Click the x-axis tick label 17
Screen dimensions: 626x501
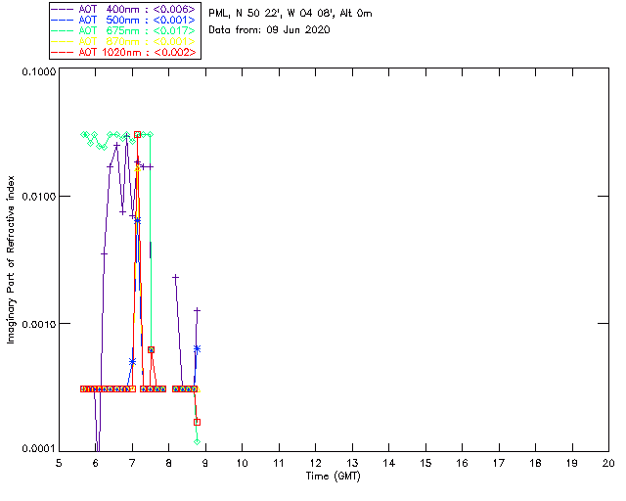(x=499, y=463)
